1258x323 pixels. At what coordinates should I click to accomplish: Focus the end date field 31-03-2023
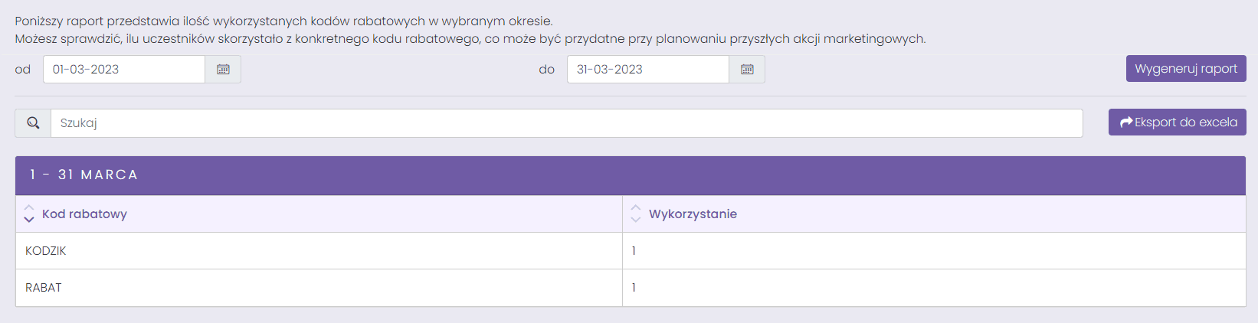click(x=648, y=70)
